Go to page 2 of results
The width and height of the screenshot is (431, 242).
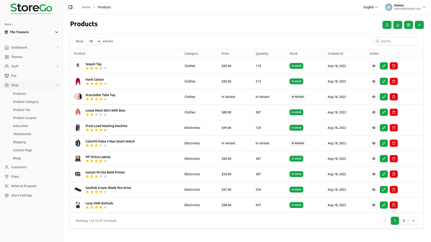pos(404,221)
